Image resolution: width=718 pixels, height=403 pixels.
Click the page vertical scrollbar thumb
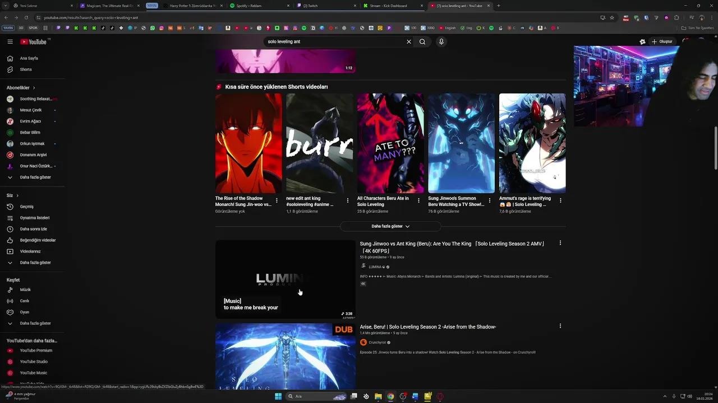pos(715,148)
